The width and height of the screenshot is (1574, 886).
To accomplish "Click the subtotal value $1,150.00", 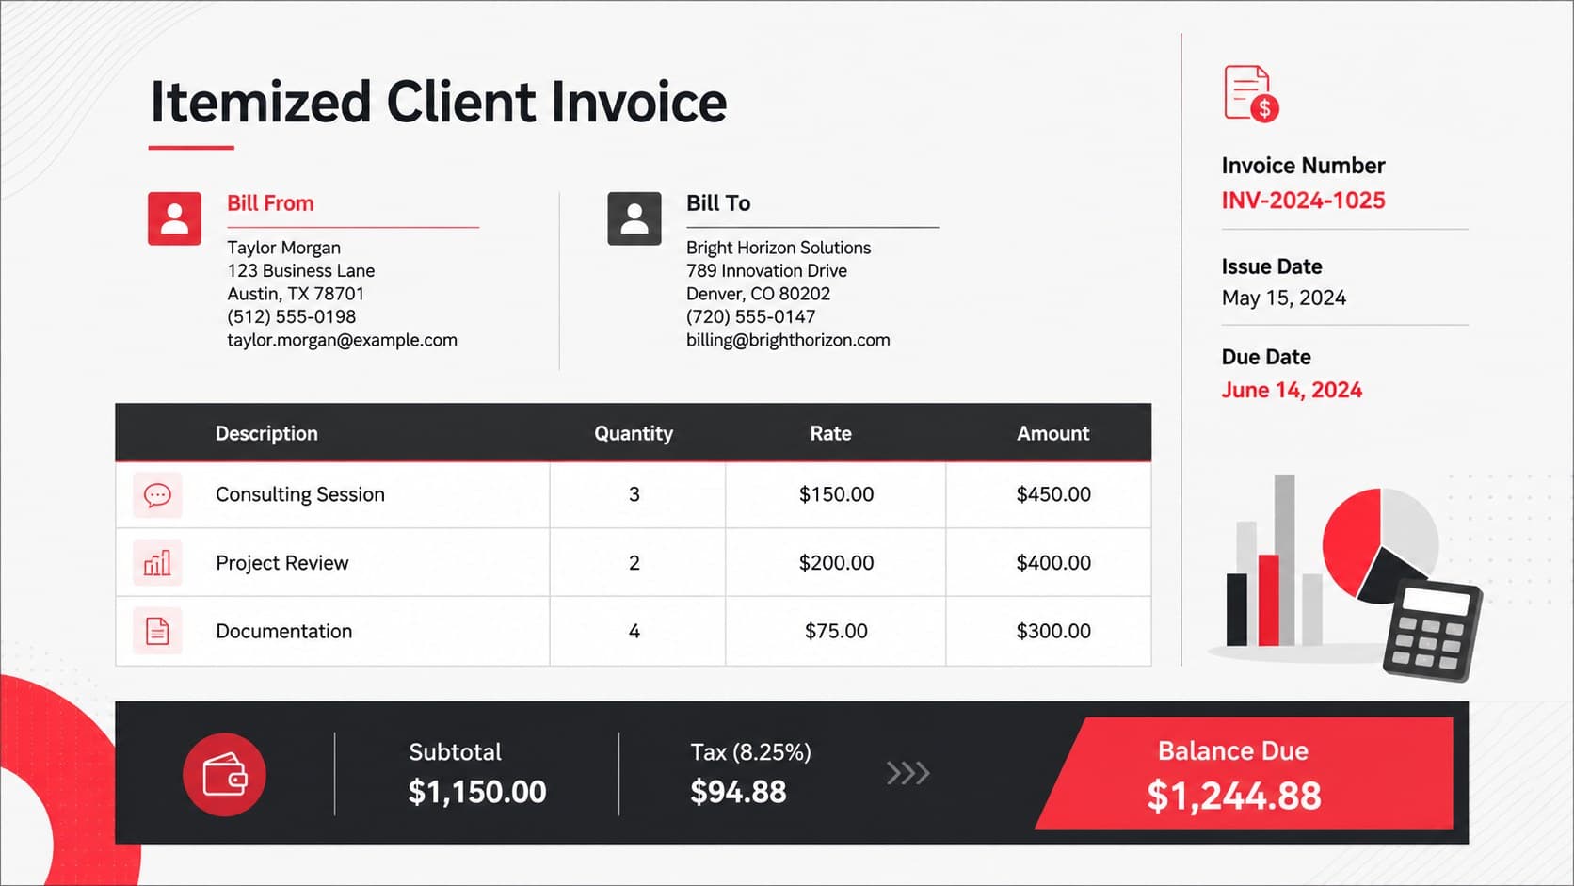I will click(x=477, y=792).
